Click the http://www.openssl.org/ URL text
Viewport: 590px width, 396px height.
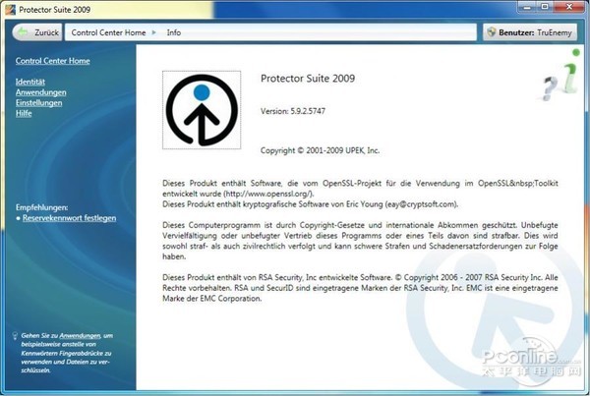[267, 194]
